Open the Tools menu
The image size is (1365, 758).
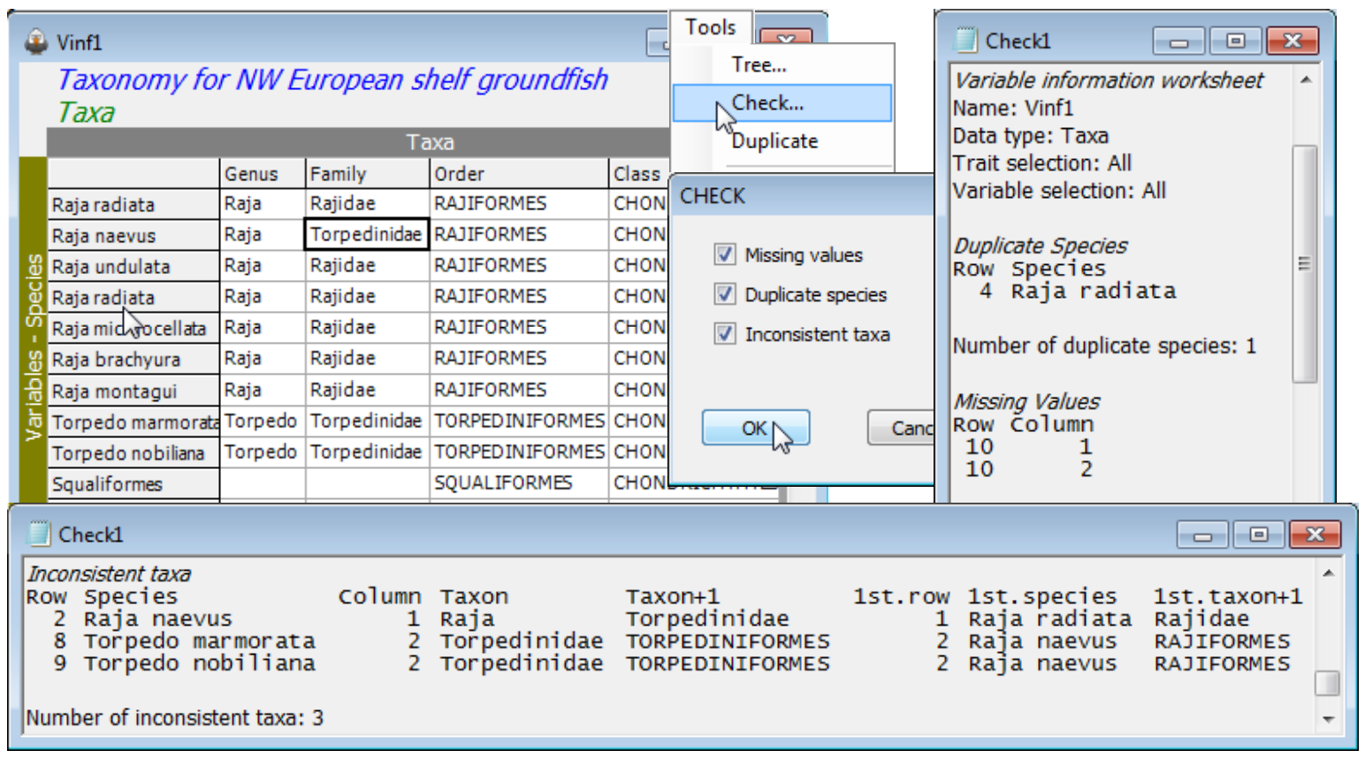tap(711, 27)
